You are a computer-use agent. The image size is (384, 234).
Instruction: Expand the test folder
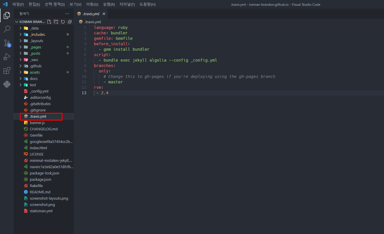pyautogui.click(x=20, y=85)
